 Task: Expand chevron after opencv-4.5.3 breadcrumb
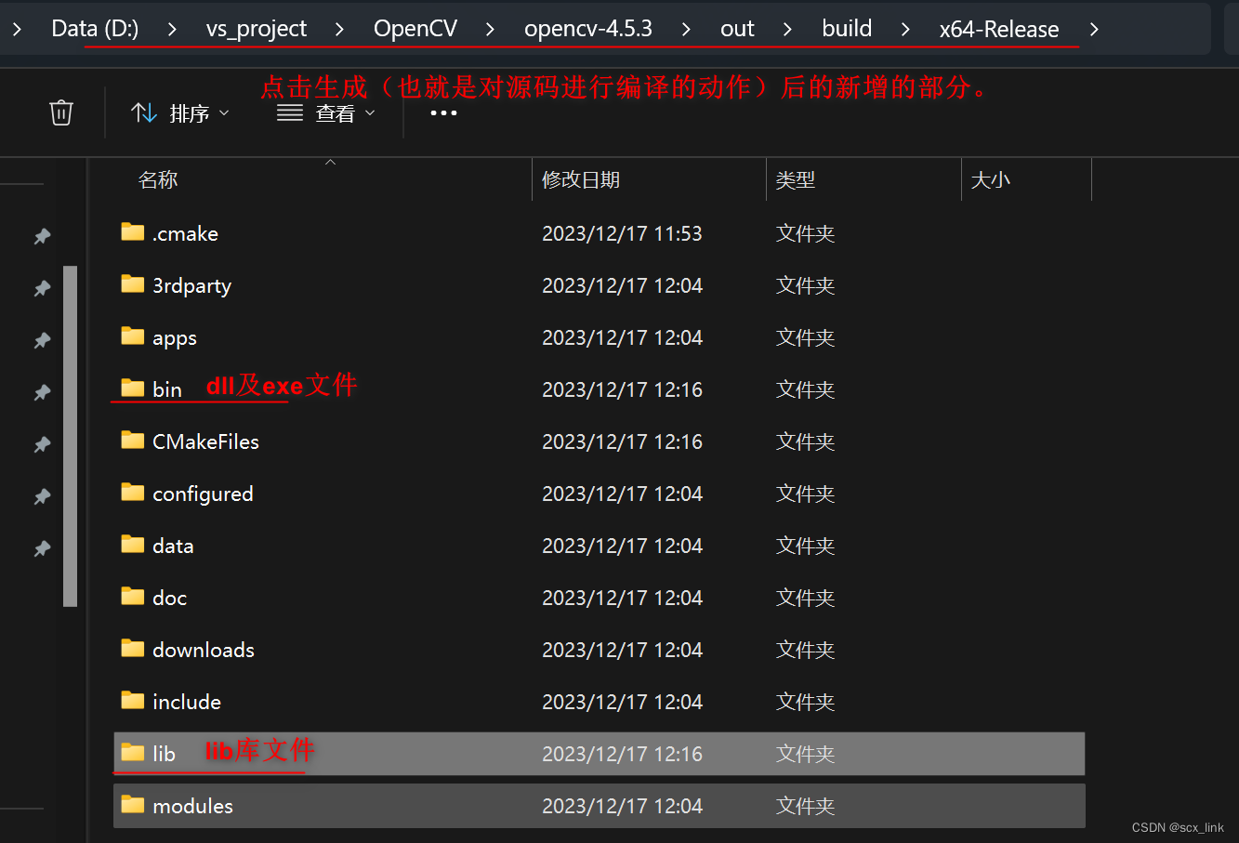pyautogui.click(x=686, y=30)
